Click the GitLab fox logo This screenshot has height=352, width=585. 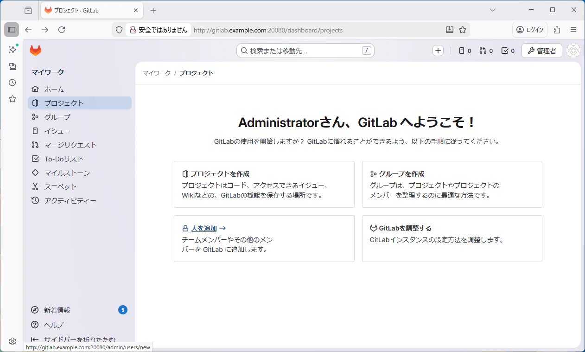(x=36, y=51)
